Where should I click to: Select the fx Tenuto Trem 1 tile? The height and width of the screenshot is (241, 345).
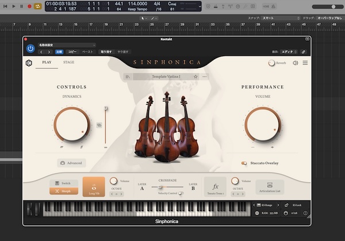click(215, 186)
